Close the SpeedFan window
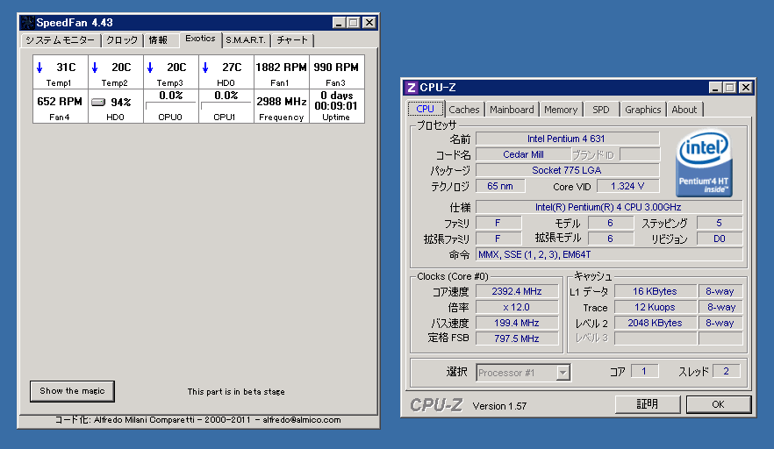This screenshot has width=774, height=449. tap(369, 23)
